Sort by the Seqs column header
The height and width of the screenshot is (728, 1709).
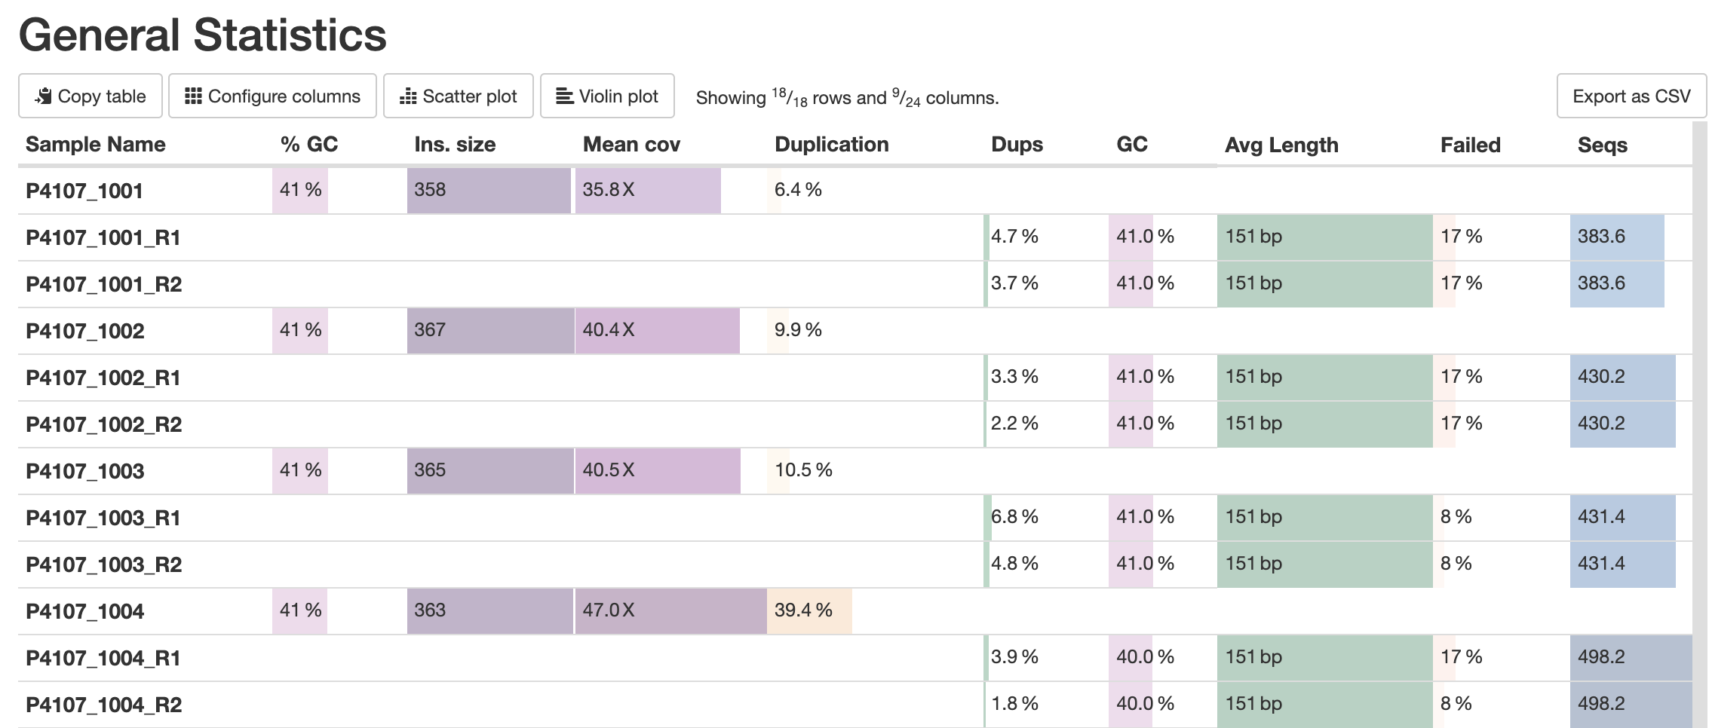click(x=1602, y=145)
